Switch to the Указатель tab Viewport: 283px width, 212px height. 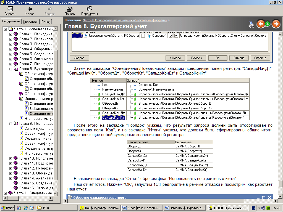coord(30,22)
